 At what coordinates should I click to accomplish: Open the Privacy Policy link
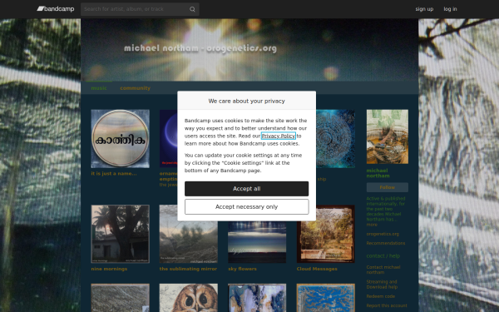278,136
